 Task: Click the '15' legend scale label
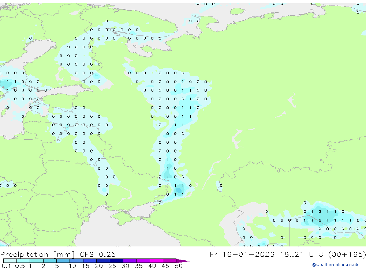(x=86, y=266)
